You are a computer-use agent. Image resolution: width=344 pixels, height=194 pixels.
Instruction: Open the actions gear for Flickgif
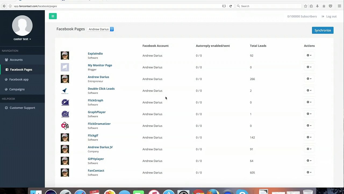point(309,137)
